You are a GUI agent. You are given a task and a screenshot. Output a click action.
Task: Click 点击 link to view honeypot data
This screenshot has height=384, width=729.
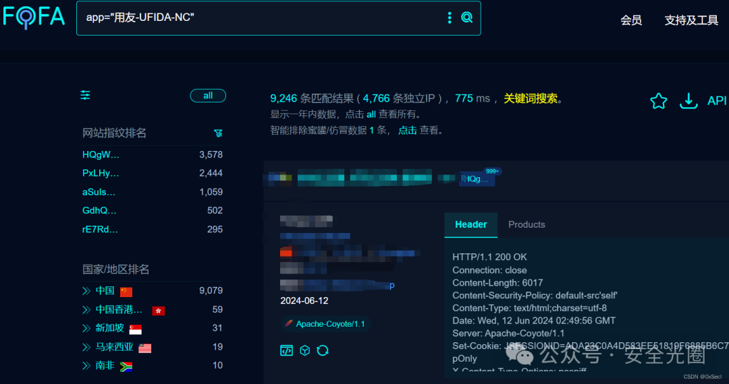coord(407,130)
